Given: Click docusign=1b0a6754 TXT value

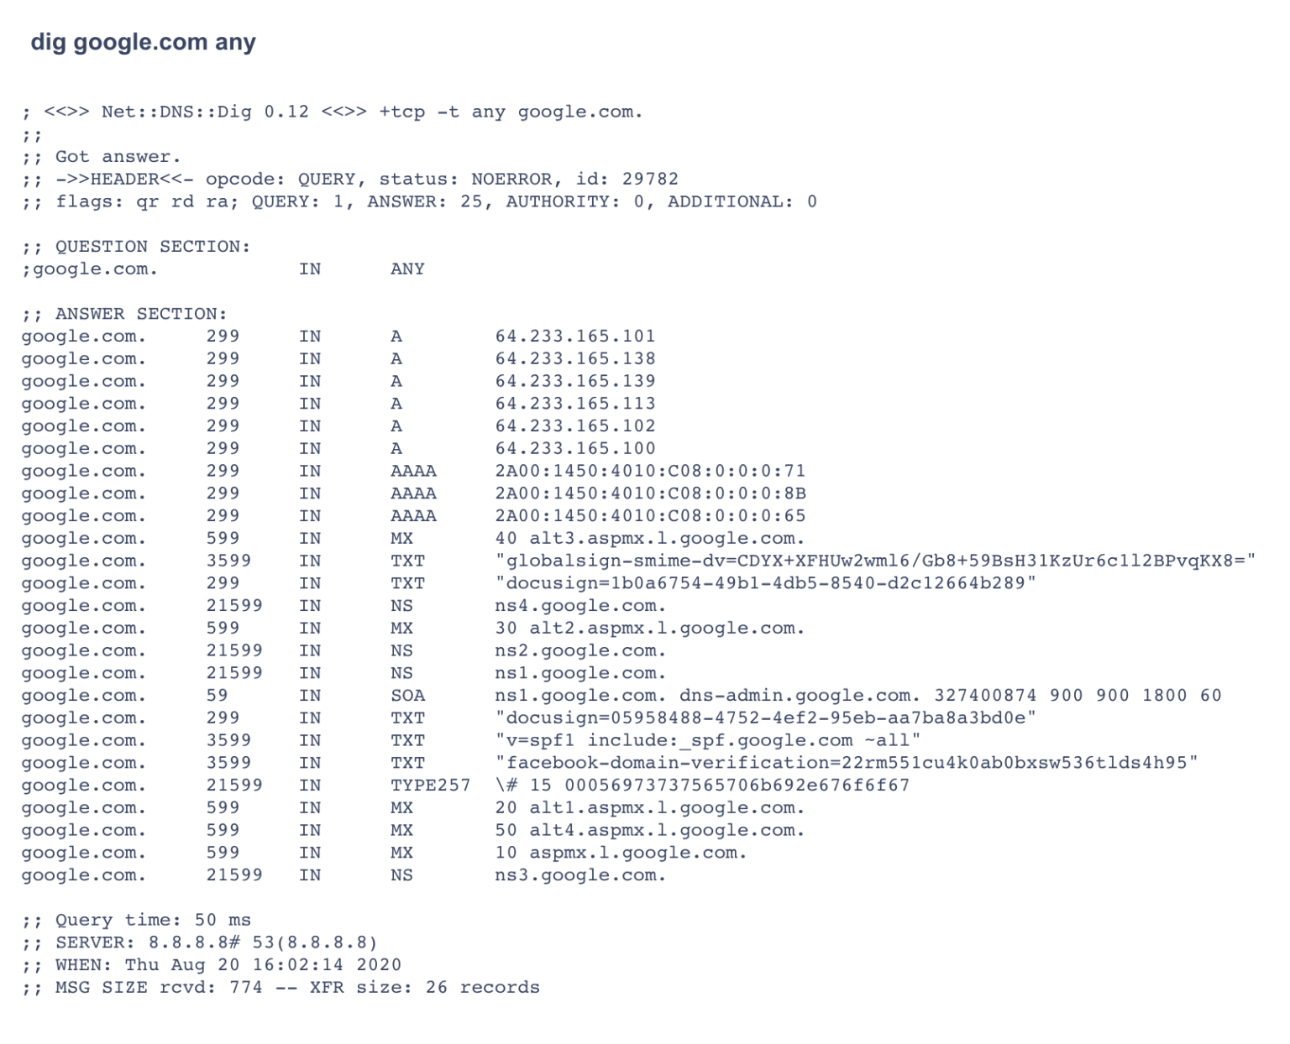Looking at the screenshot, I should point(765,583).
